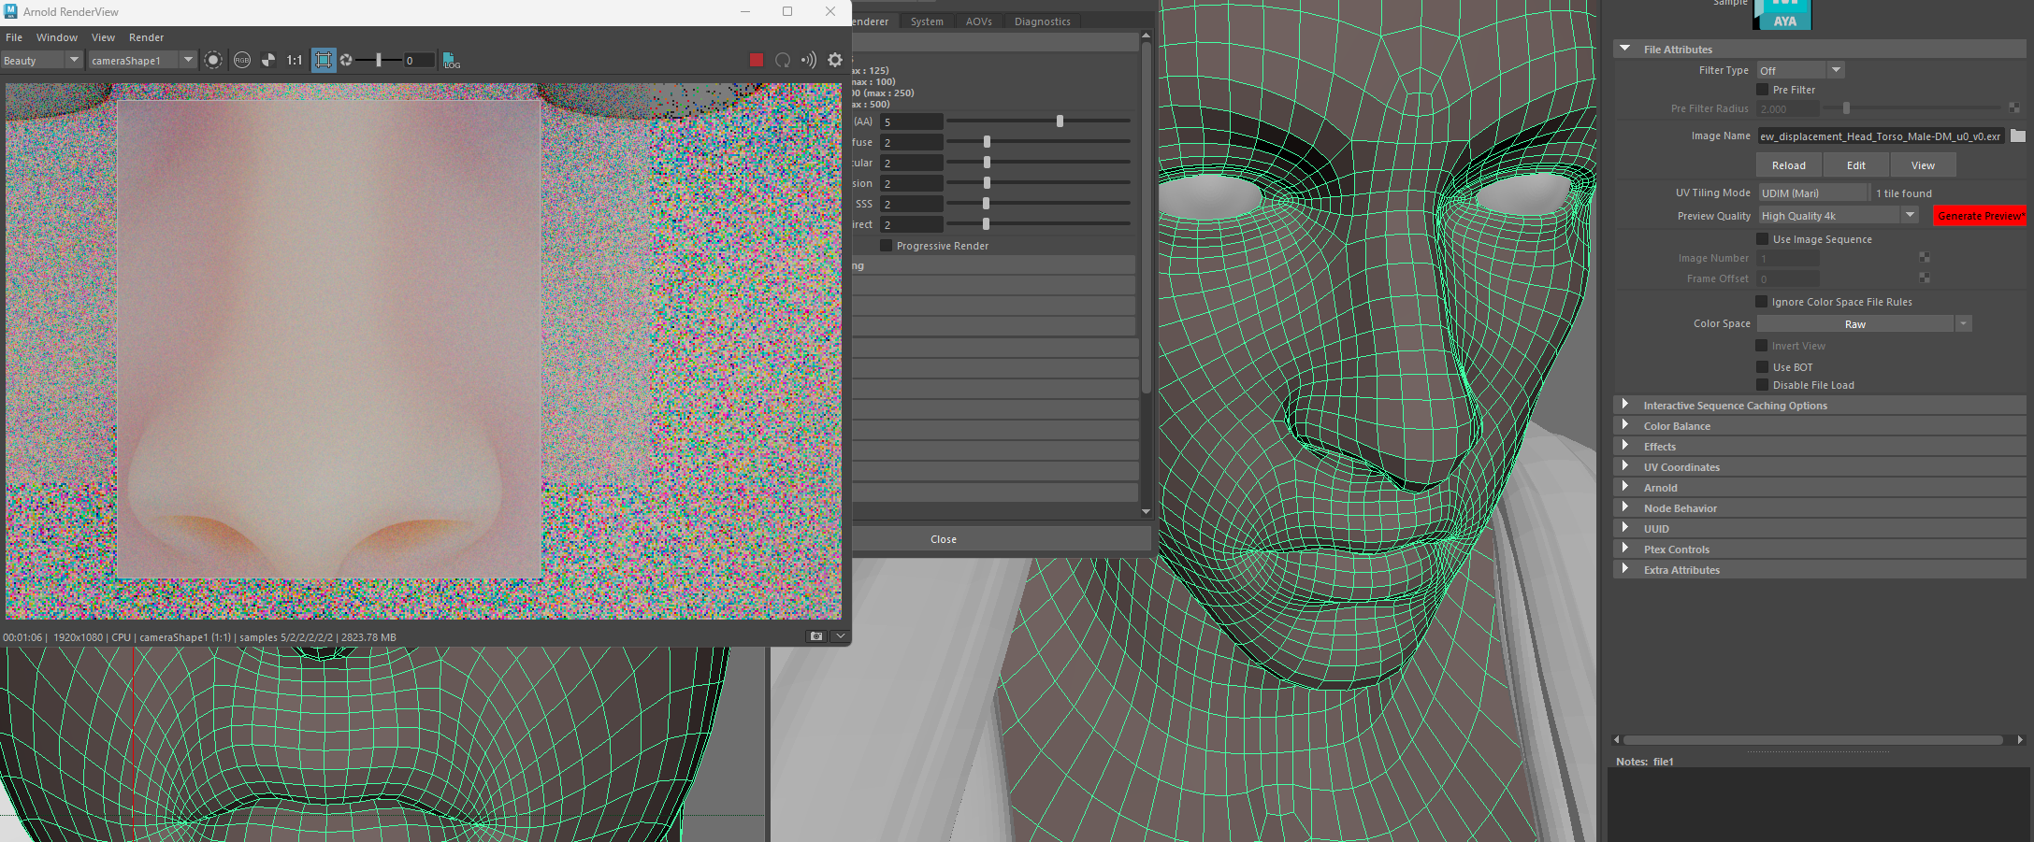Open the Window menu in RenderView
The width and height of the screenshot is (2034, 842).
pos(57,37)
